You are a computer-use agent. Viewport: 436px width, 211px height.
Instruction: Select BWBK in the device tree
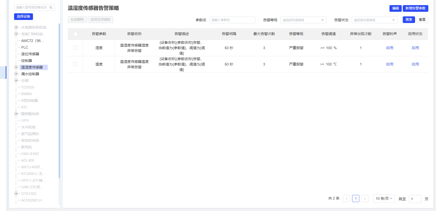(x=27, y=94)
